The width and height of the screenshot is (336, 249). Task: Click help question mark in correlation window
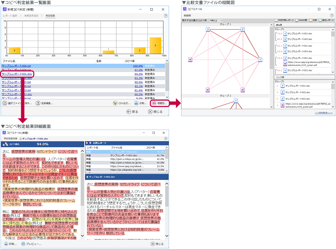pos(333,15)
